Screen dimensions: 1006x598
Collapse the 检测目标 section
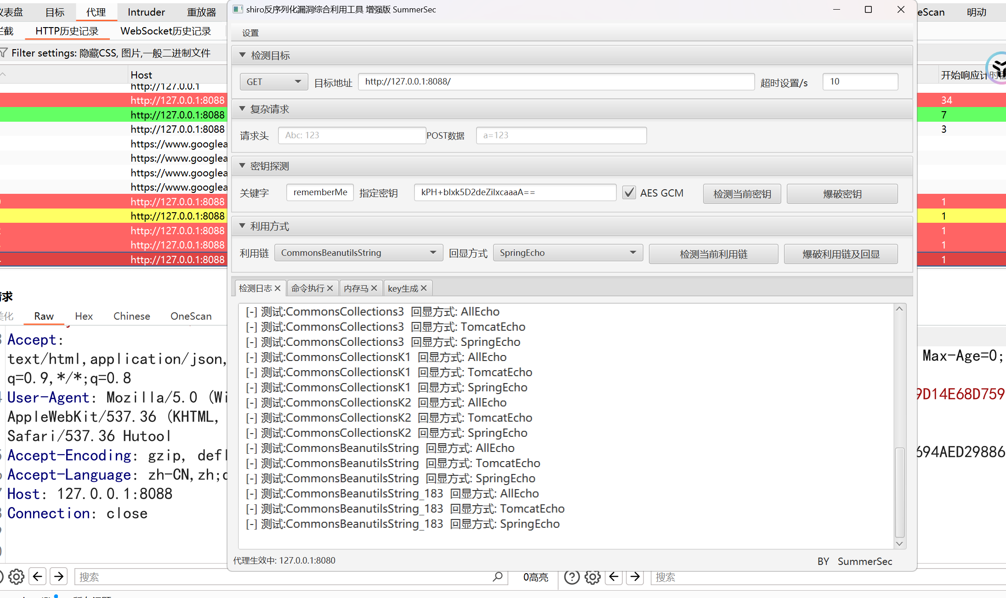pyautogui.click(x=243, y=55)
